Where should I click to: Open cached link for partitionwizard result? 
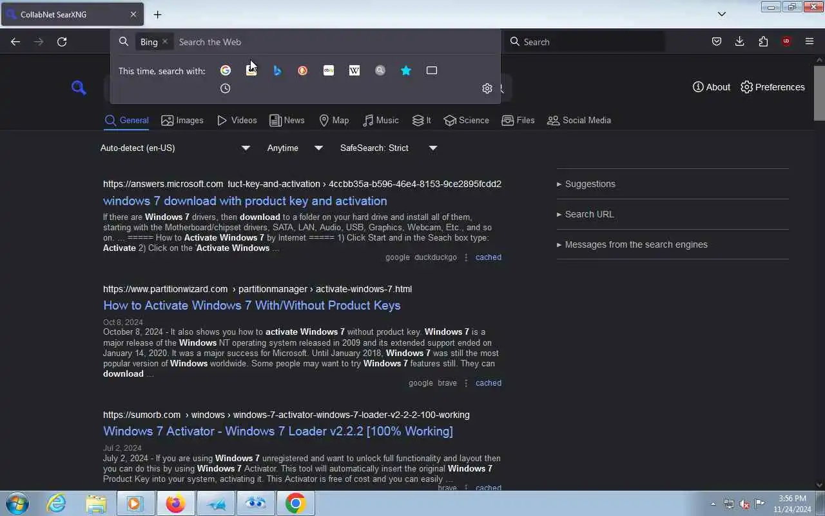488,383
